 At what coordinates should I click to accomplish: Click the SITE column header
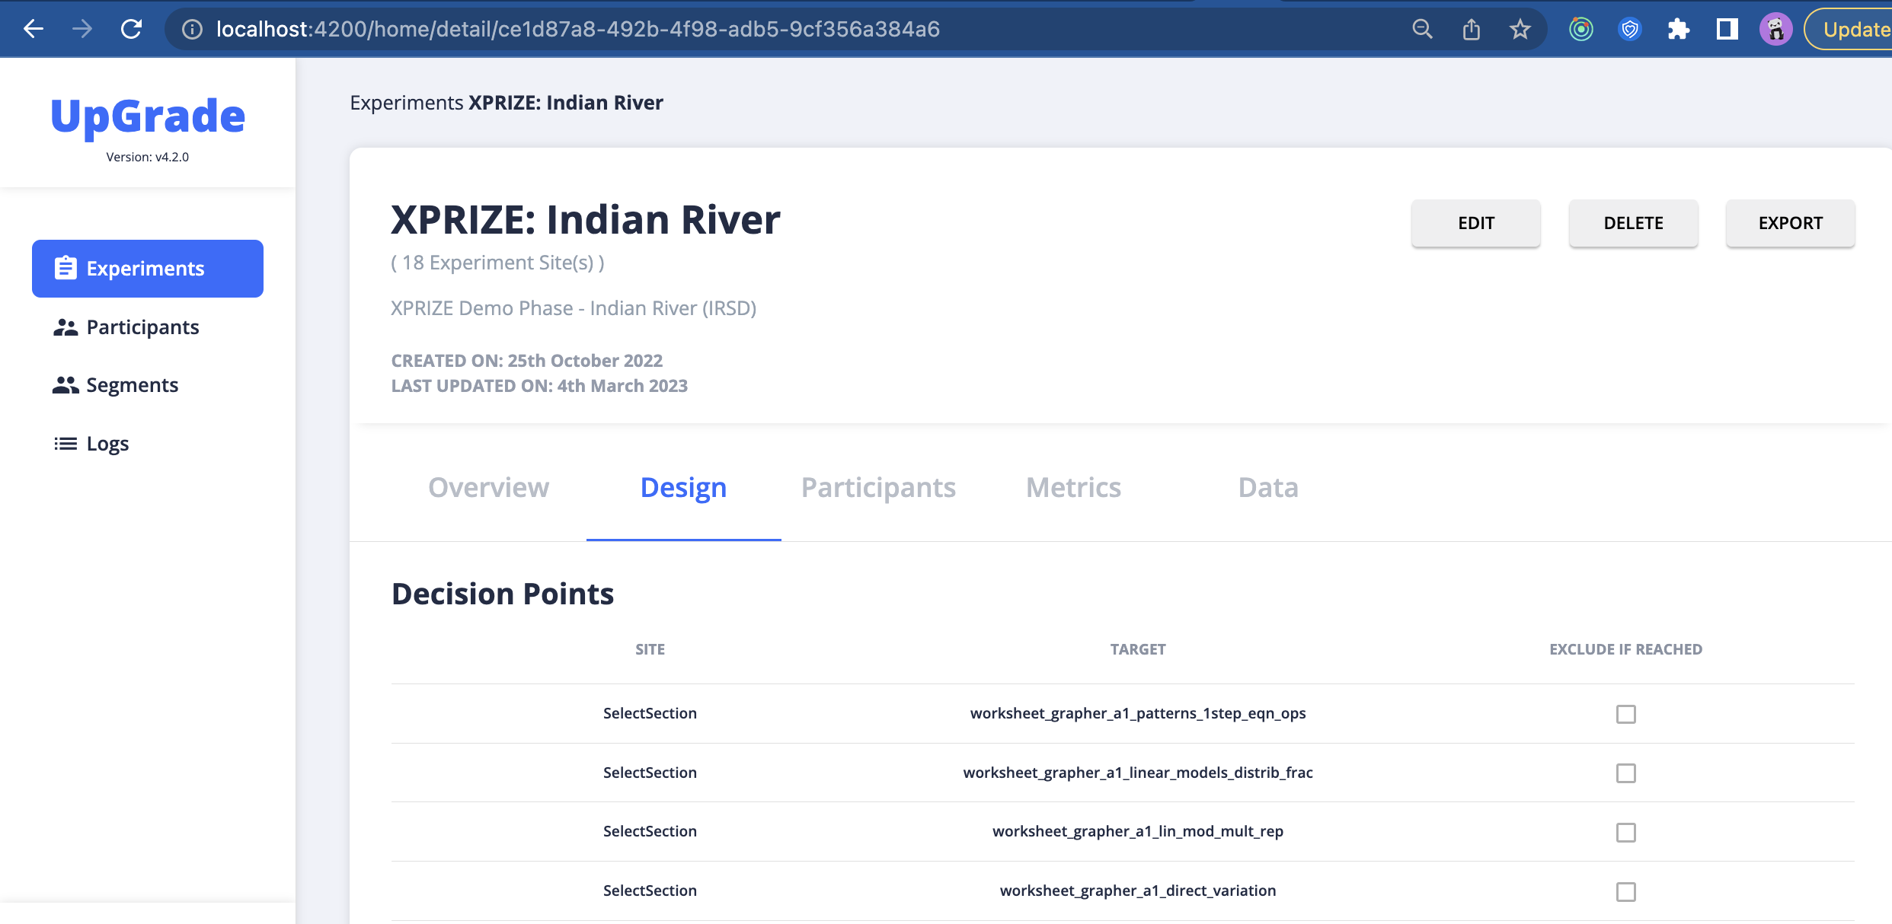click(650, 649)
